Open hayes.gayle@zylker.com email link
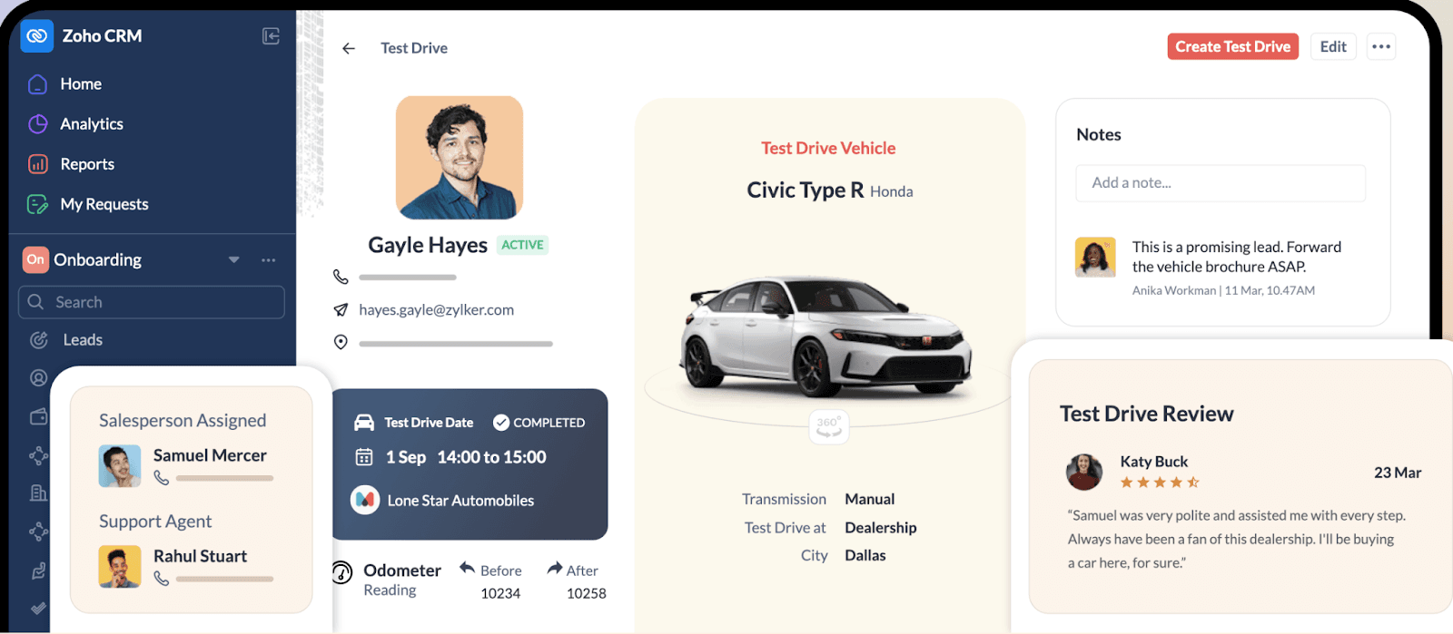The width and height of the screenshot is (1453, 634). point(436,310)
